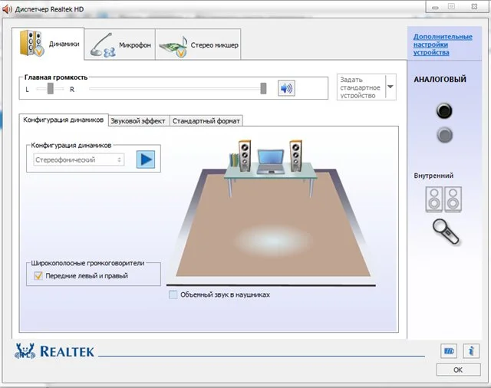This screenshot has height=388, width=491.
Task: Toggle Передние левый и правый checkbox
Action: click(38, 276)
